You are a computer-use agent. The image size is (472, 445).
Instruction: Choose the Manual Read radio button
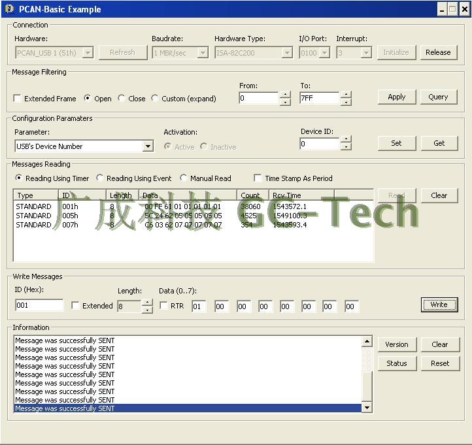(184, 178)
